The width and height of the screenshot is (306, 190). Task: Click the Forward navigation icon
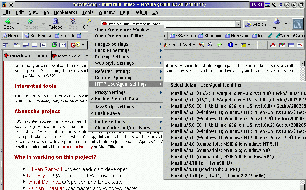click(30, 21)
